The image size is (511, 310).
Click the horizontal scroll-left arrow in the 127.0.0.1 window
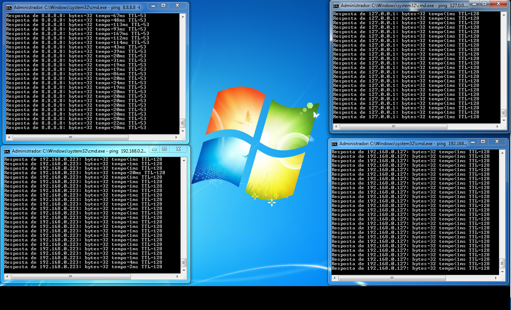[336, 126]
